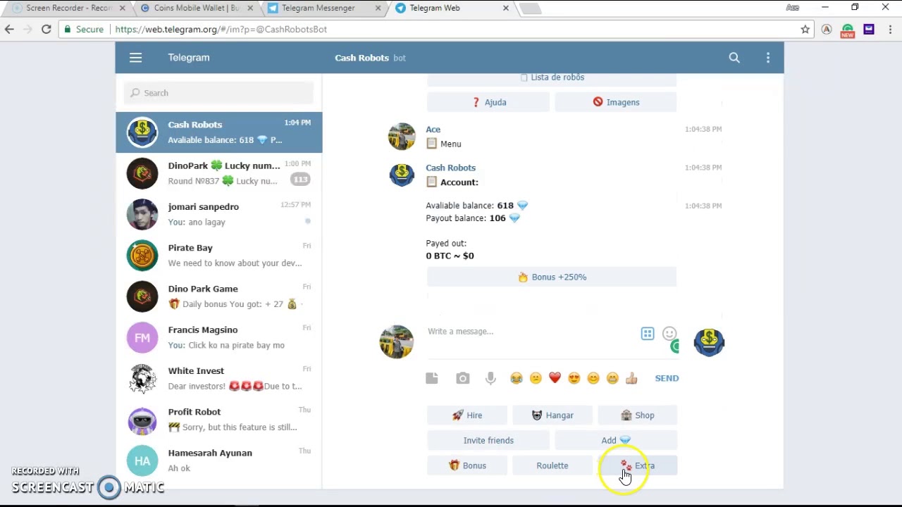Open the Dino Park Game chat
Image resolution: width=902 pixels, height=507 pixels.
pos(219,296)
